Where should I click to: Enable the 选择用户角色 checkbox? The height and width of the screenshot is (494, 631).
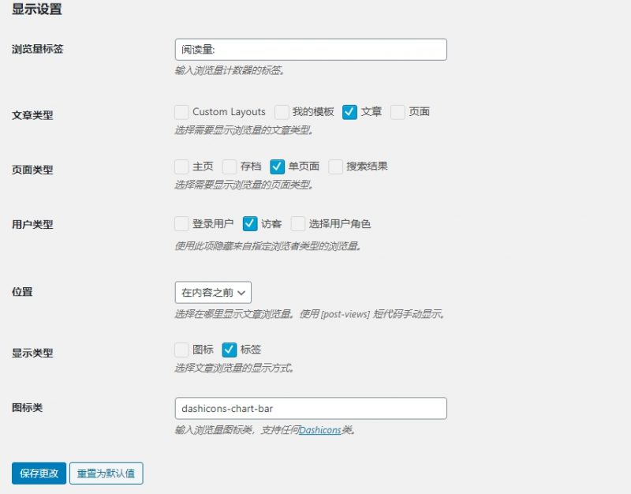tap(298, 224)
